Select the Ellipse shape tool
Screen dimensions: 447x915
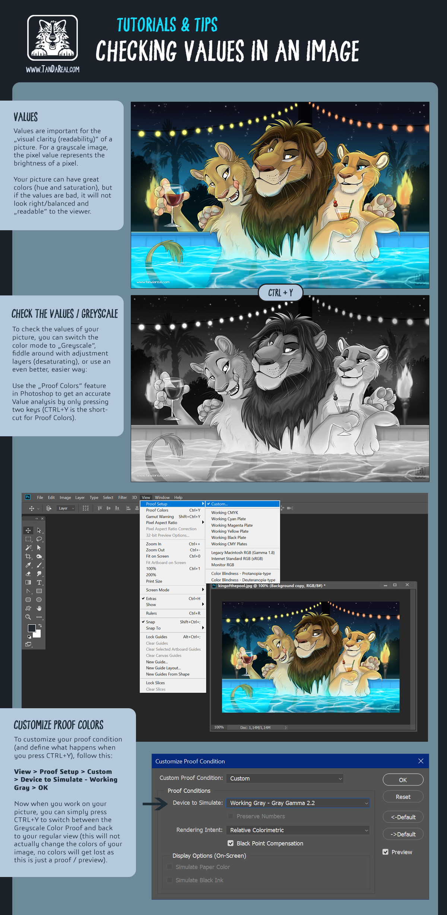[39, 600]
